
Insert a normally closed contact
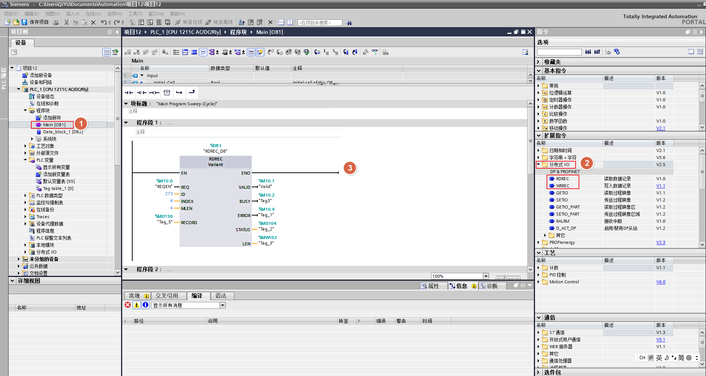(141, 92)
